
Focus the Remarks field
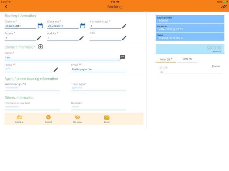(x=99, y=107)
